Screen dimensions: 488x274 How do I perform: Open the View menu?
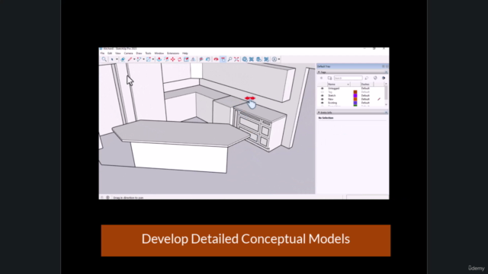coord(118,53)
